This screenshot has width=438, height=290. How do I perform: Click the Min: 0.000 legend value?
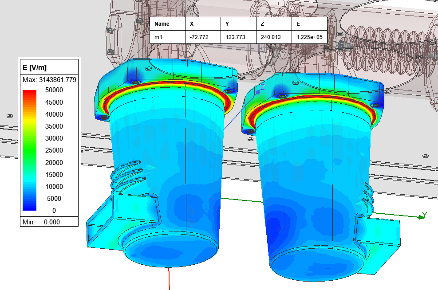pos(49,222)
